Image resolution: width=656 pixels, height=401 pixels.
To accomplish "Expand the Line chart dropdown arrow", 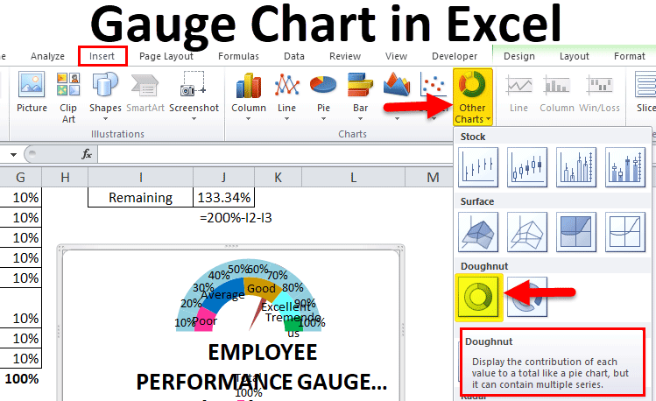I will 286,119.
